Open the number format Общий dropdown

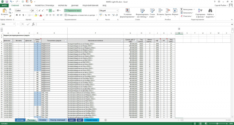[x=117, y=11]
